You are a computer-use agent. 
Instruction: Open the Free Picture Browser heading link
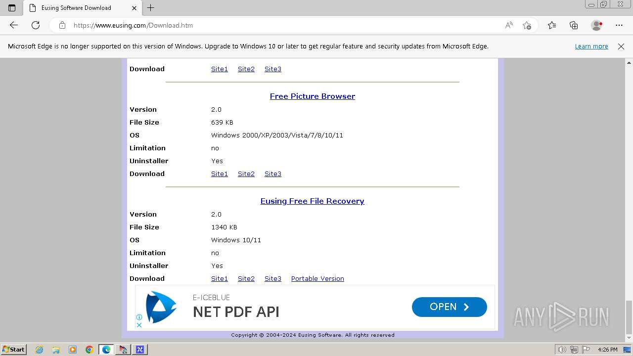tap(313, 96)
